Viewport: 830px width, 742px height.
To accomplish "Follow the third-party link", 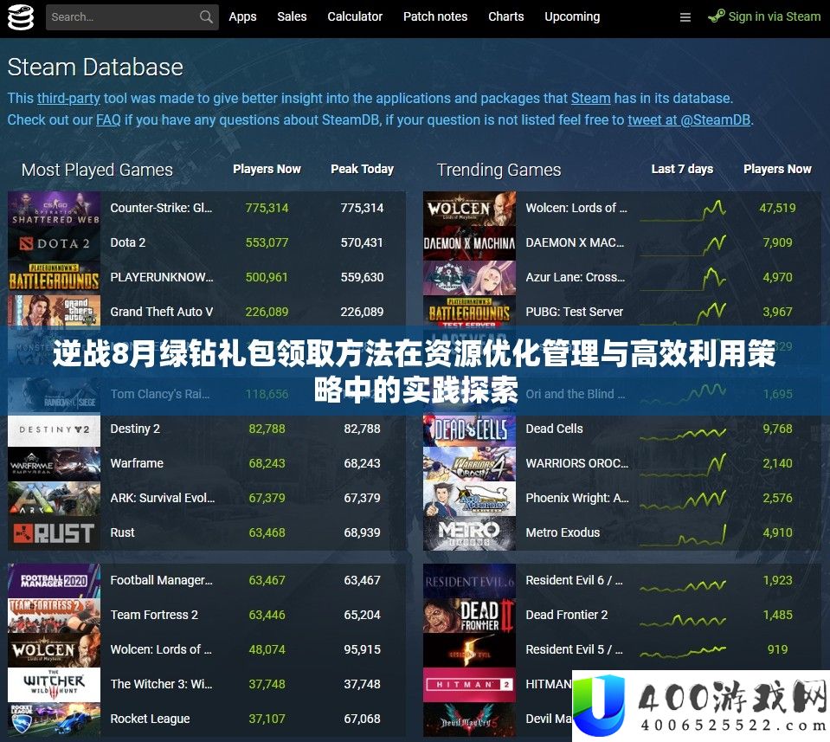I will point(68,99).
